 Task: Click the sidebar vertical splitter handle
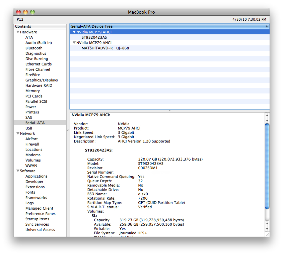coord(68,130)
